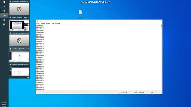Open the Справка menu in Notepad
The height and width of the screenshot is (107, 191).
coord(57,23)
